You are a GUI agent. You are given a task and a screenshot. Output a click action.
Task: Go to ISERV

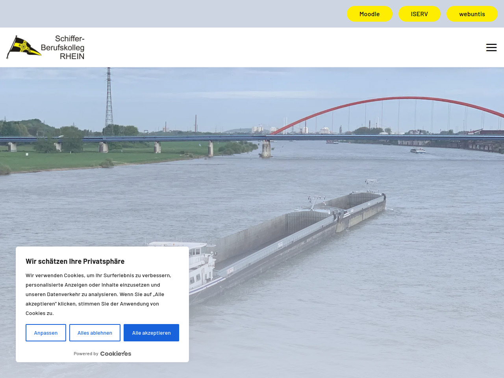coord(419,14)
